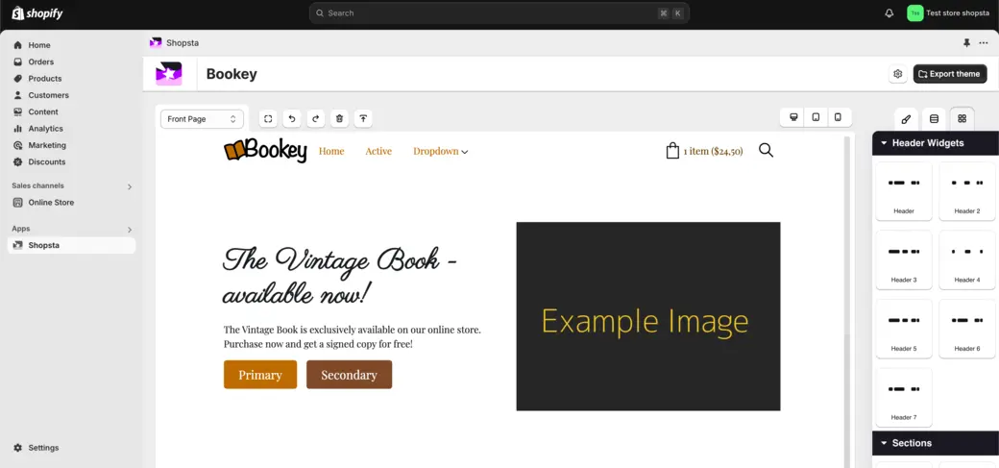Screen dimensions: 999x468
Task: Click the Shopify search field
Action: point(499,13)
